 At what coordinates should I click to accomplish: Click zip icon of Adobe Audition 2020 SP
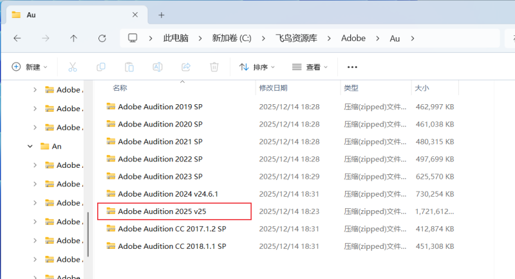click(x=111, y=123)
